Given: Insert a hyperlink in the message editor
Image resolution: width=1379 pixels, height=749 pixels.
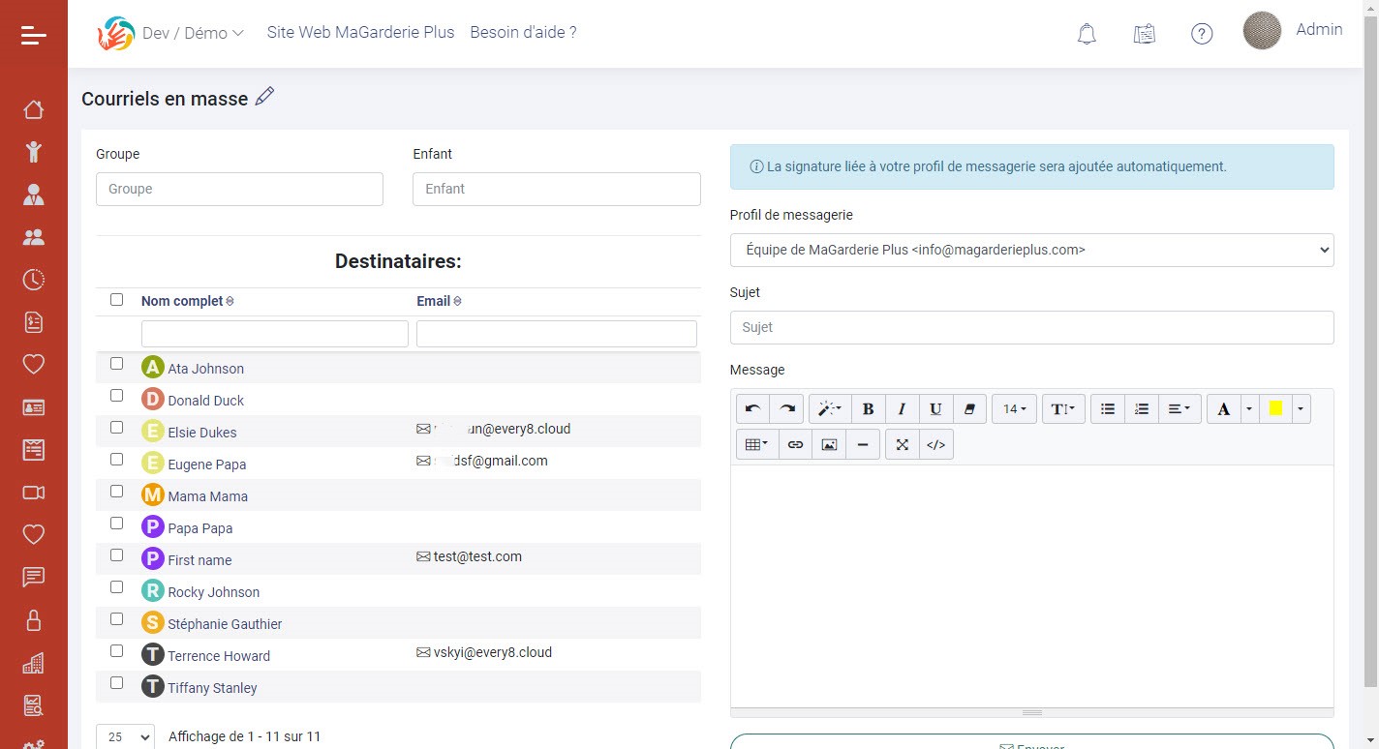Looking at the screenshot, I should [795, 444].
